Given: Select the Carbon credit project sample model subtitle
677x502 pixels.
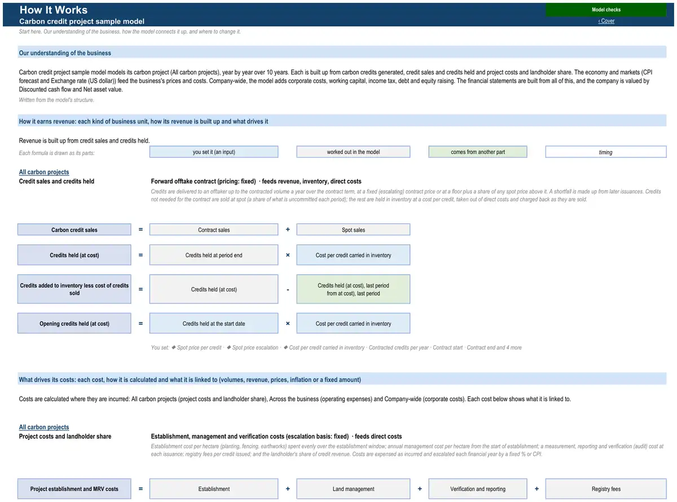Looking at the screenshot, I should pyautogui.click(x=82, y=21).
